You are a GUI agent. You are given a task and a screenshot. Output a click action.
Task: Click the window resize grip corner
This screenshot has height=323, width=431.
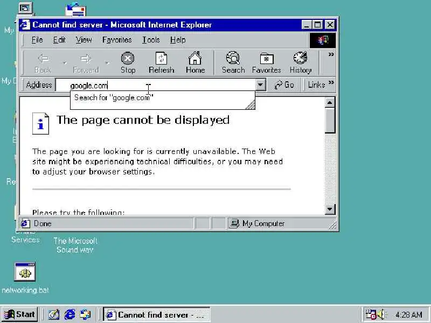tap(332, 226)
